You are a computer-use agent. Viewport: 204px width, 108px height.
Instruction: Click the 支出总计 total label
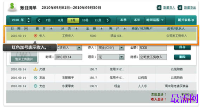[158, 94]
